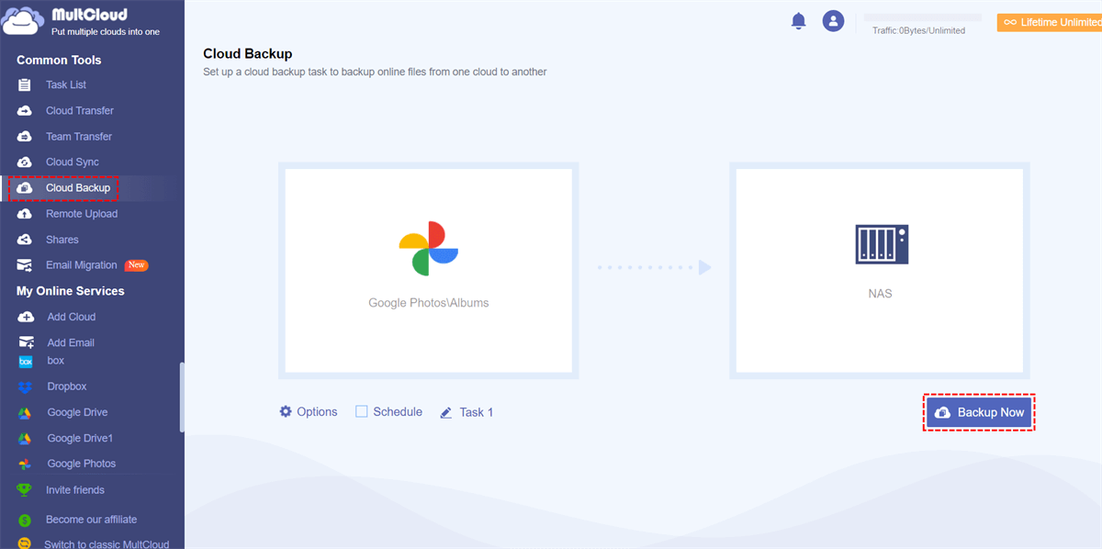
Task: Click the Lifetime Unlimited button
Action: click(x=1050, y=22)
